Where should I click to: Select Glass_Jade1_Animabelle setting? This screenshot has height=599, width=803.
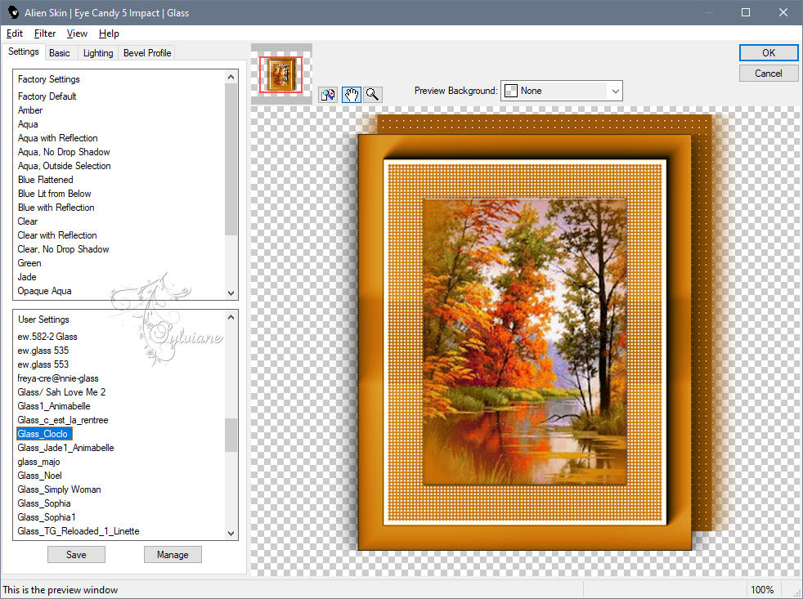pos(65,448)
